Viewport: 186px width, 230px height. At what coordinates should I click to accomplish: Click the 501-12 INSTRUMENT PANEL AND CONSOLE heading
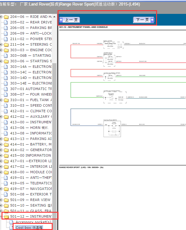[x=83, y=27]
